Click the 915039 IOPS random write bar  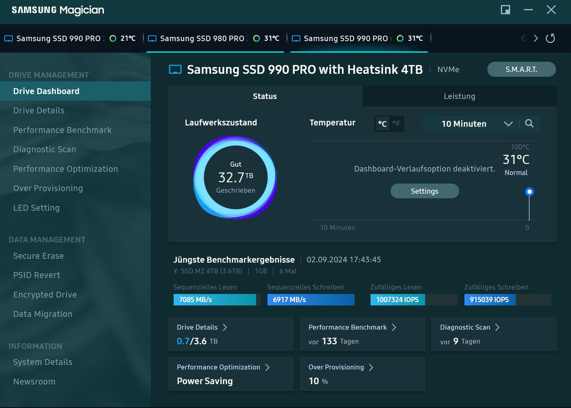tap(490, 300)
